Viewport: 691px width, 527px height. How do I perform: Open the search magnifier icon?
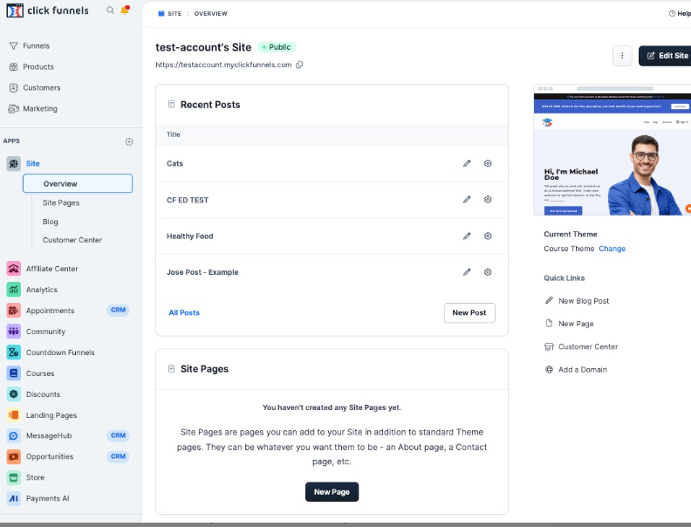point(110,10)
